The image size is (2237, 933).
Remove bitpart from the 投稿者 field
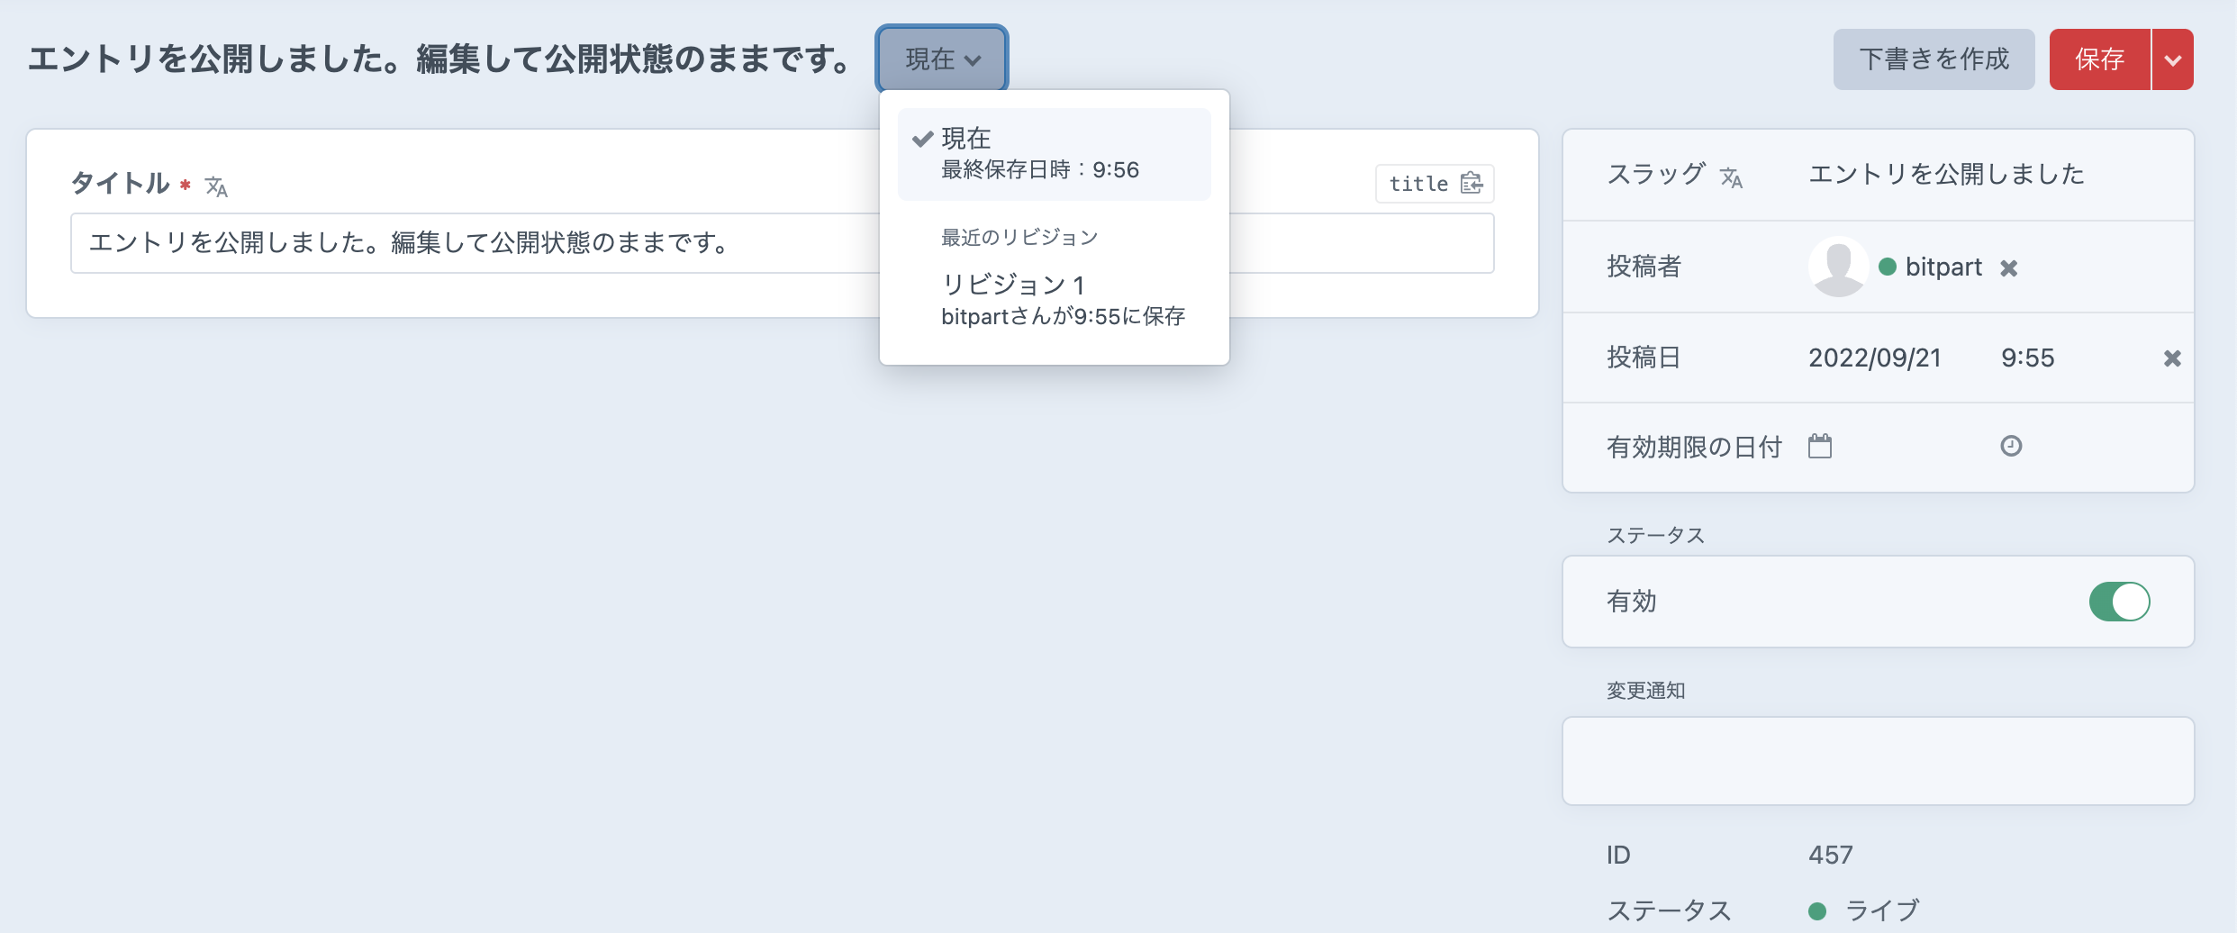(x=2009, y=267)
